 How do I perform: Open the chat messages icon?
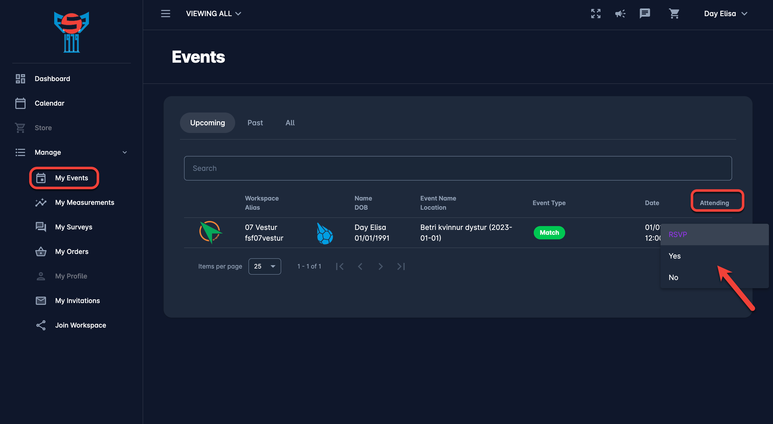coord(645,14)
